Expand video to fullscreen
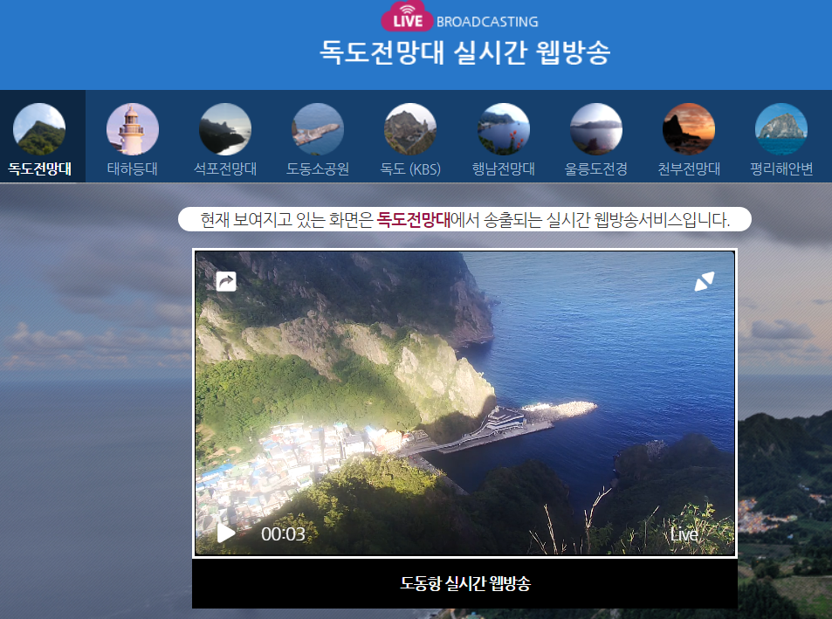The width and height of the screenshot is (832, 619). pyautogui.click(x=705, y=281)
